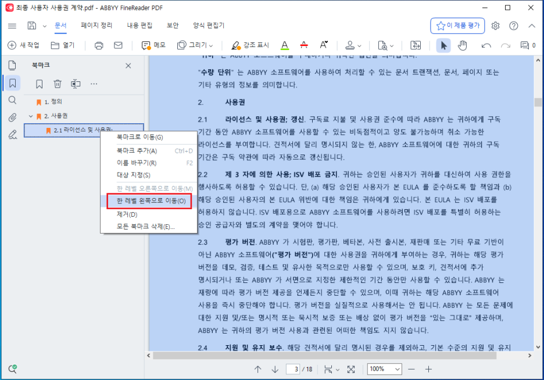Open the bookmark more options ellipsis
Image resolution: width=544 pixels, height=380 pixels.
click(x=94, y=84)
